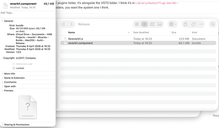Screen dimensions: 219x128
Task: Switch Finder to list view
Action: 144,24
